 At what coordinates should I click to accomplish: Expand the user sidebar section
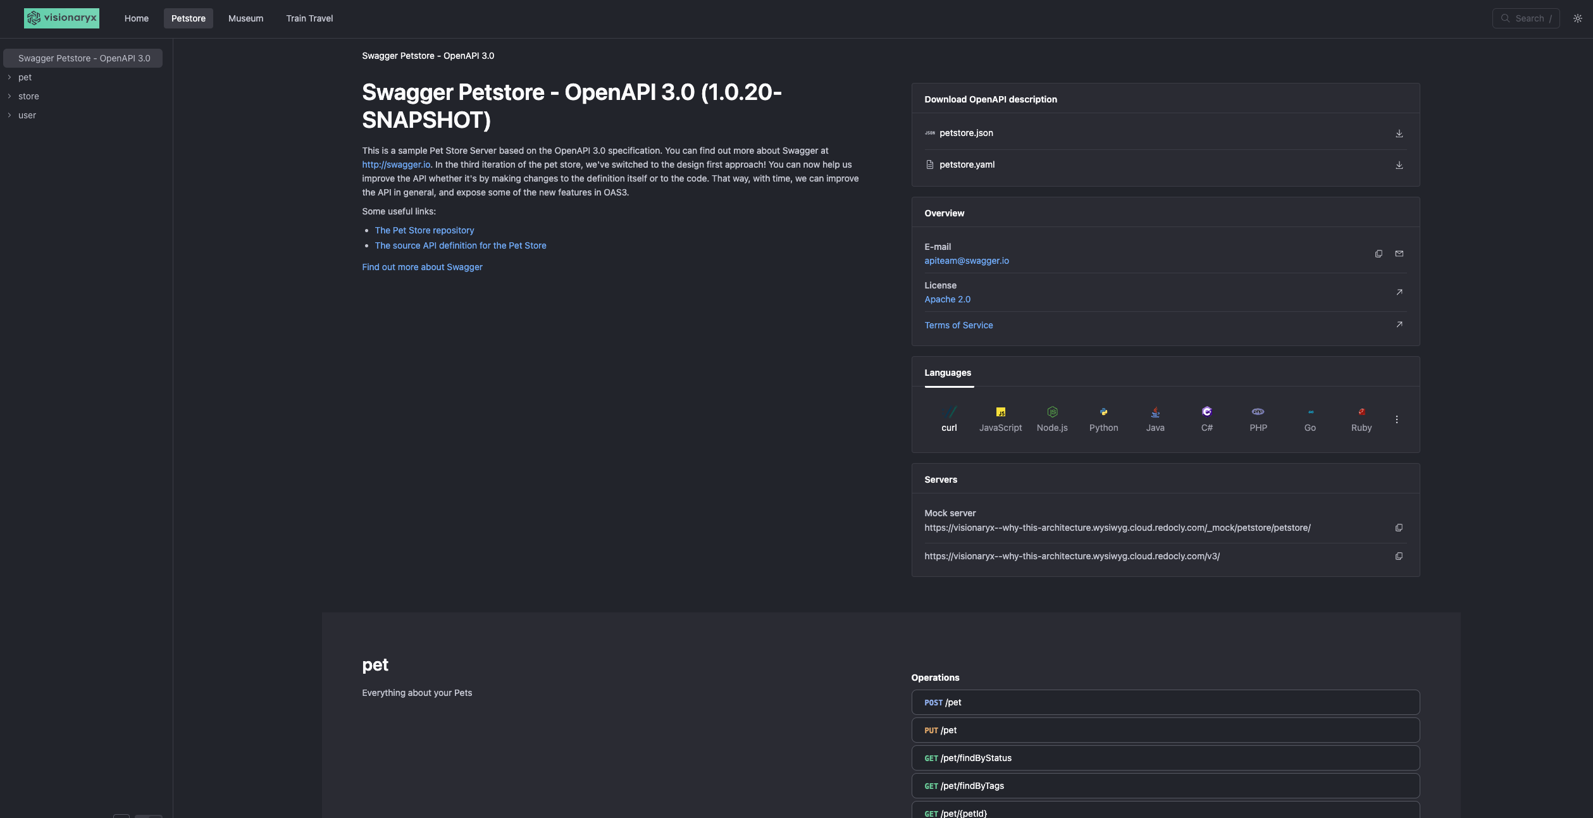[x=27, y=115]
